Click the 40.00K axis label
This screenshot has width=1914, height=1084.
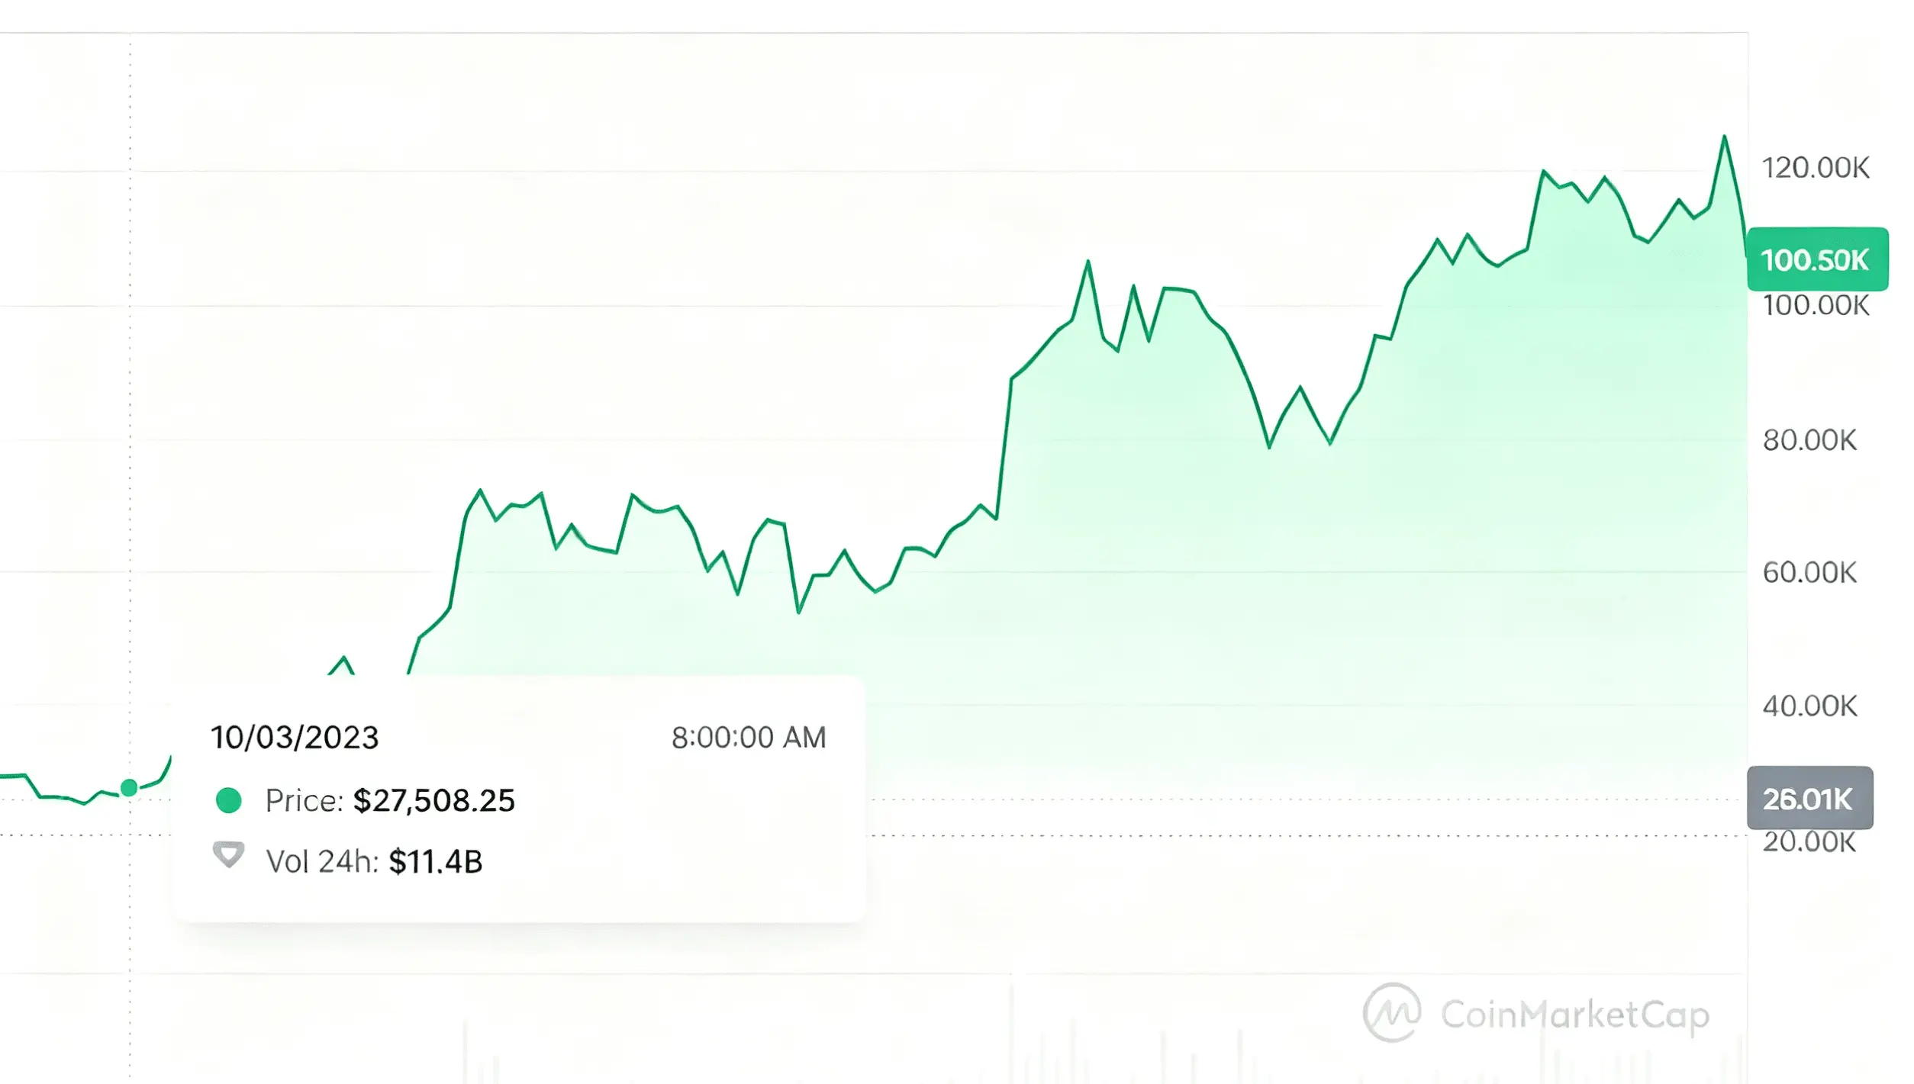coord(1809,706)
